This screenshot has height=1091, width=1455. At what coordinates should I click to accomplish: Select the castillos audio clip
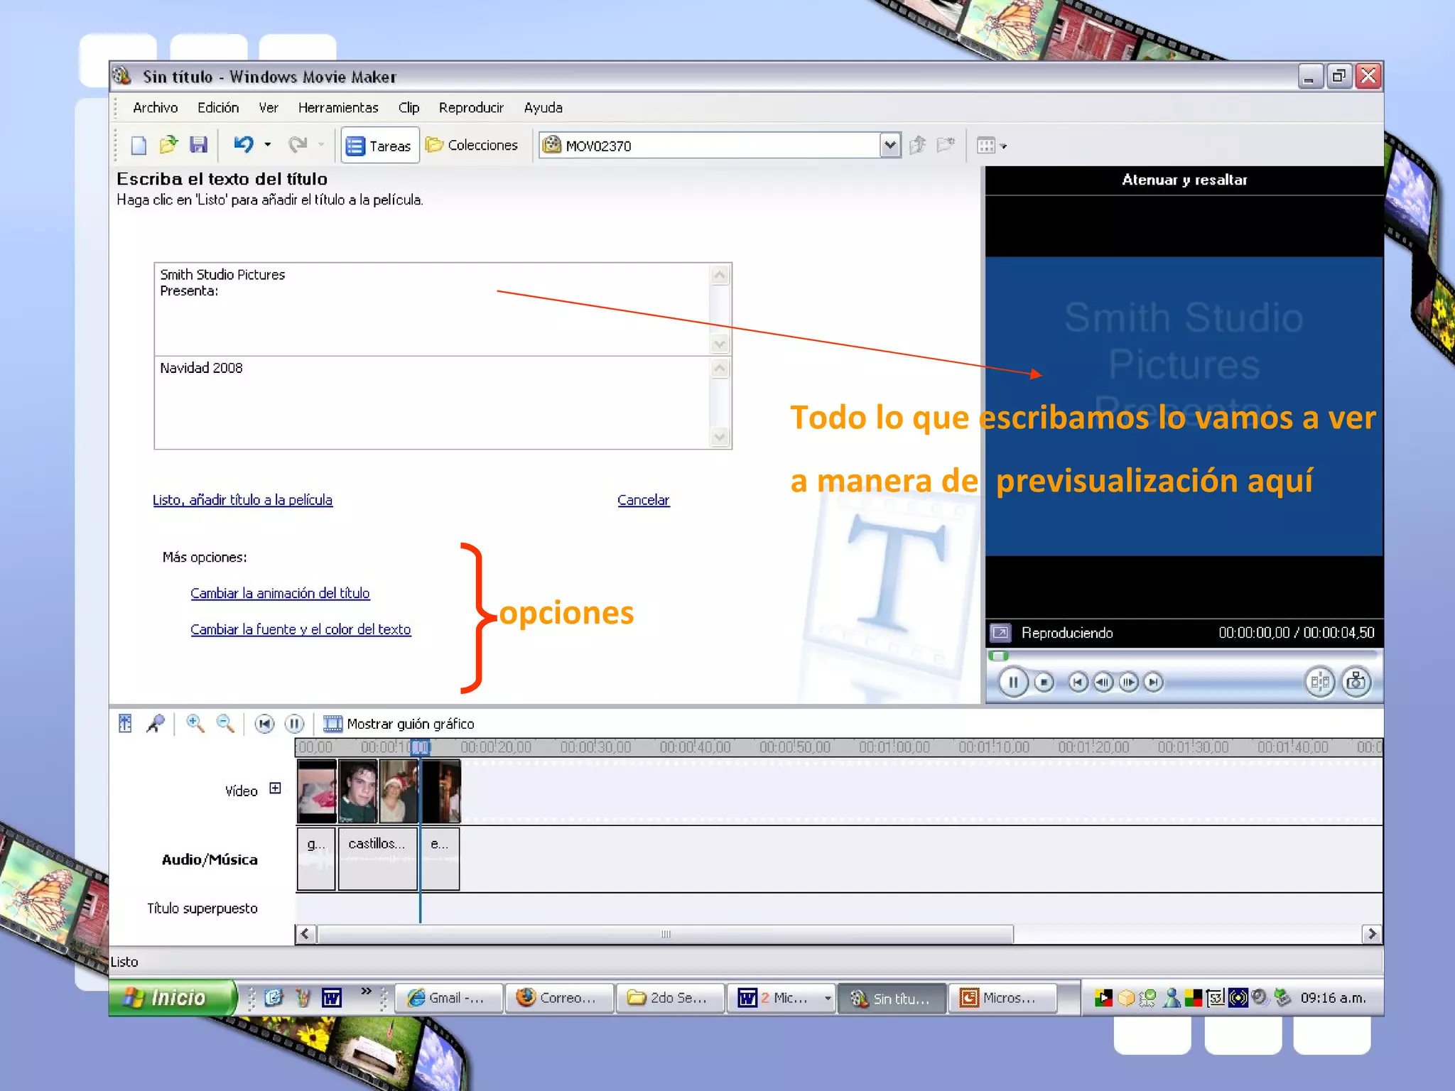click(x=377, y=858)
